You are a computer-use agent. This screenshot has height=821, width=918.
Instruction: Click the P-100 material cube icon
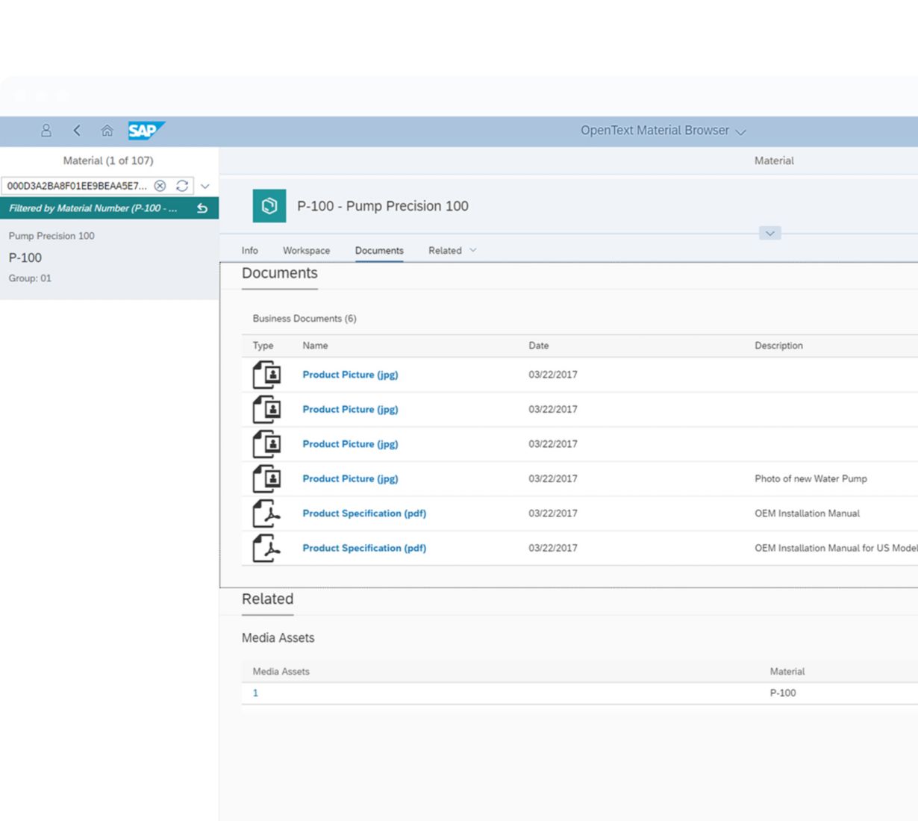pyautogui.click(x=269, y=206)
